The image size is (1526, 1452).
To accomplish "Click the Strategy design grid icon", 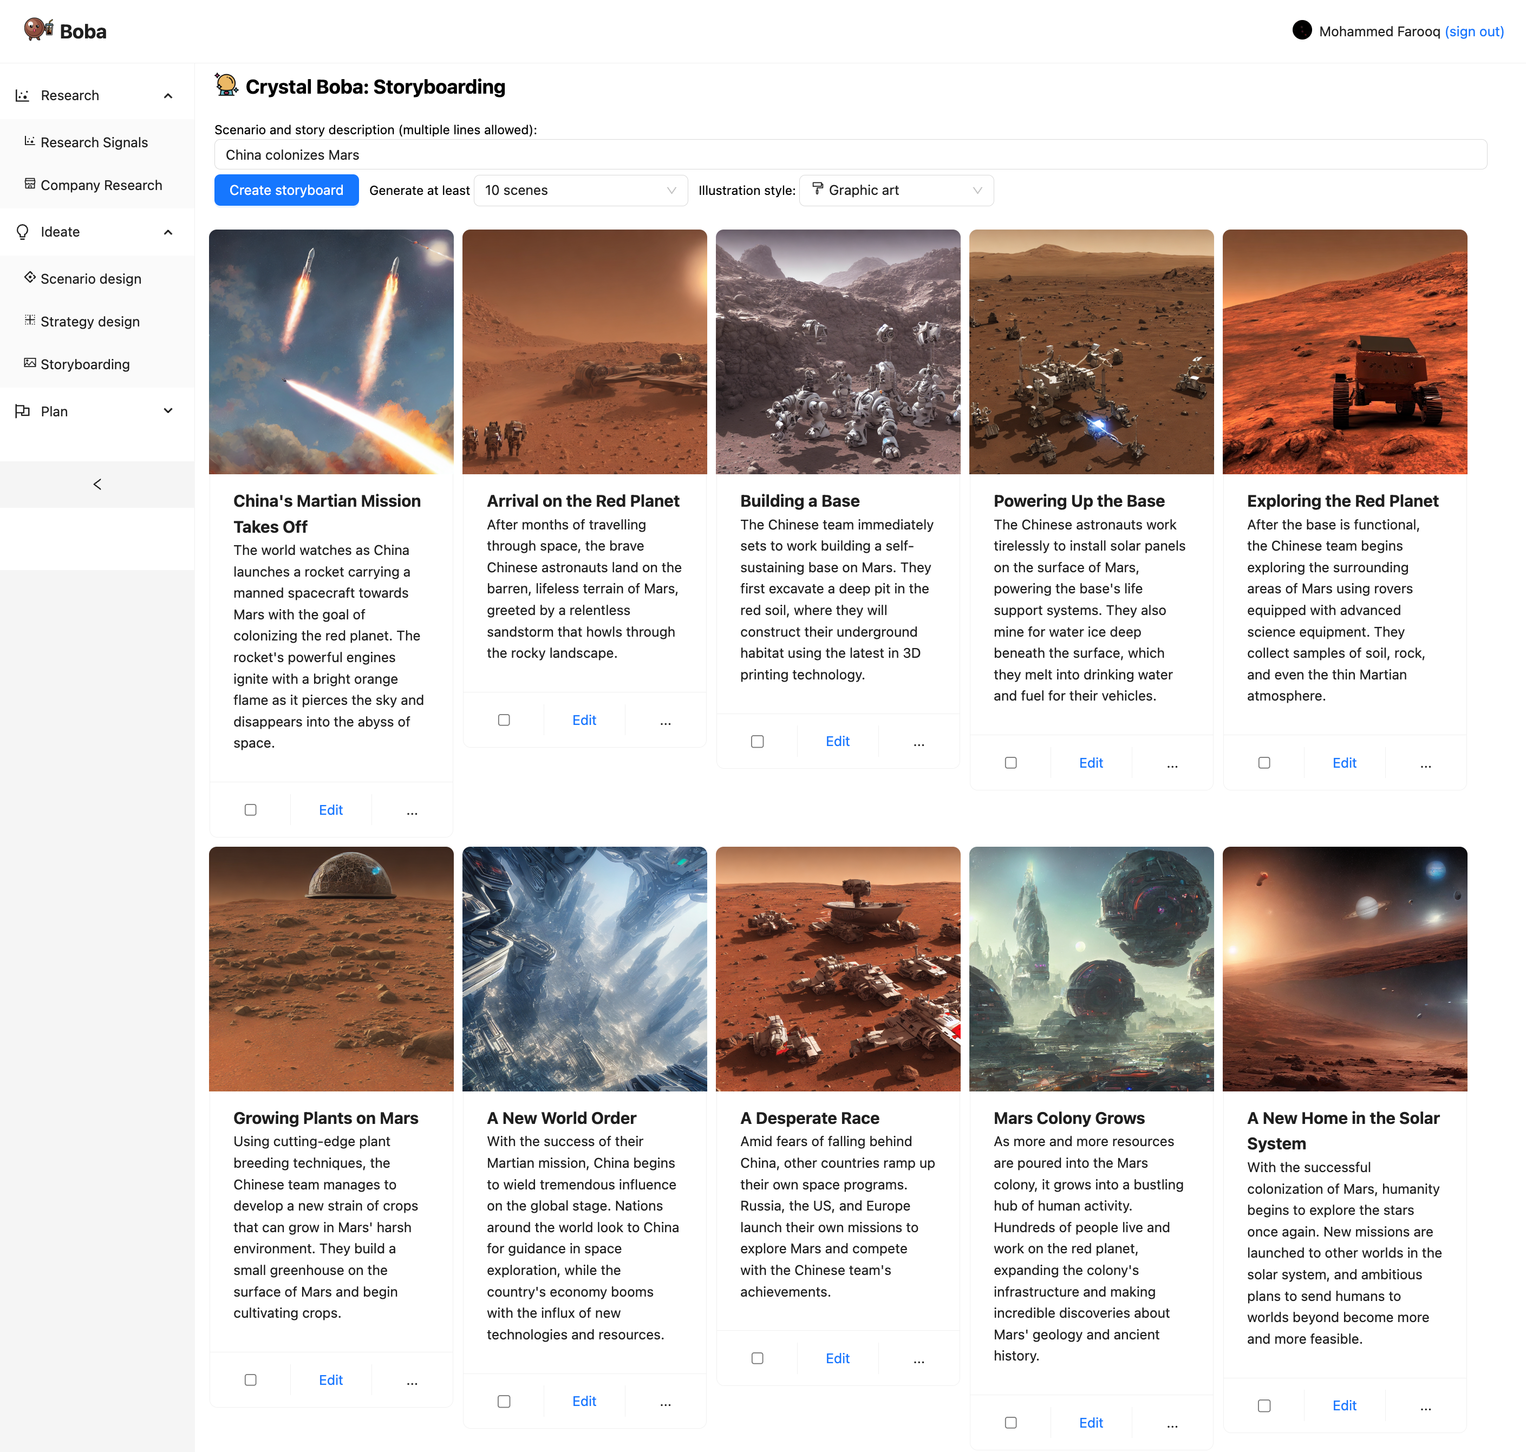I will [x=29, y=319].
